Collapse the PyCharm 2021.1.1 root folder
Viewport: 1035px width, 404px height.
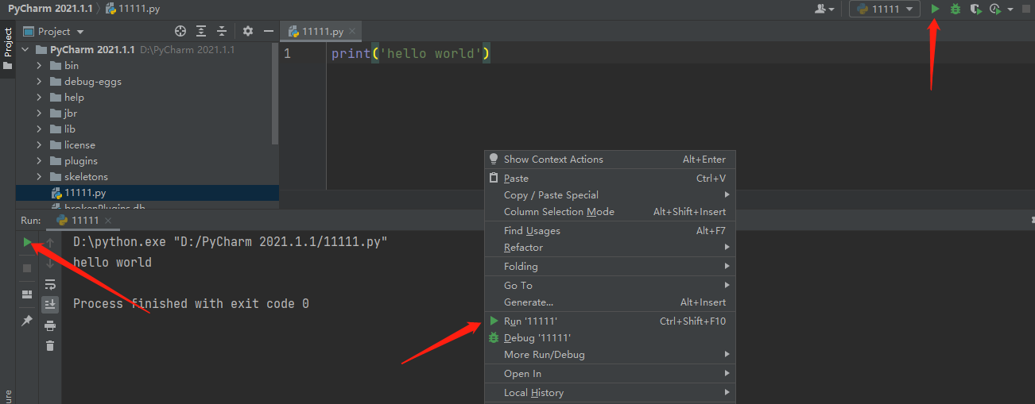coord(25,49)
